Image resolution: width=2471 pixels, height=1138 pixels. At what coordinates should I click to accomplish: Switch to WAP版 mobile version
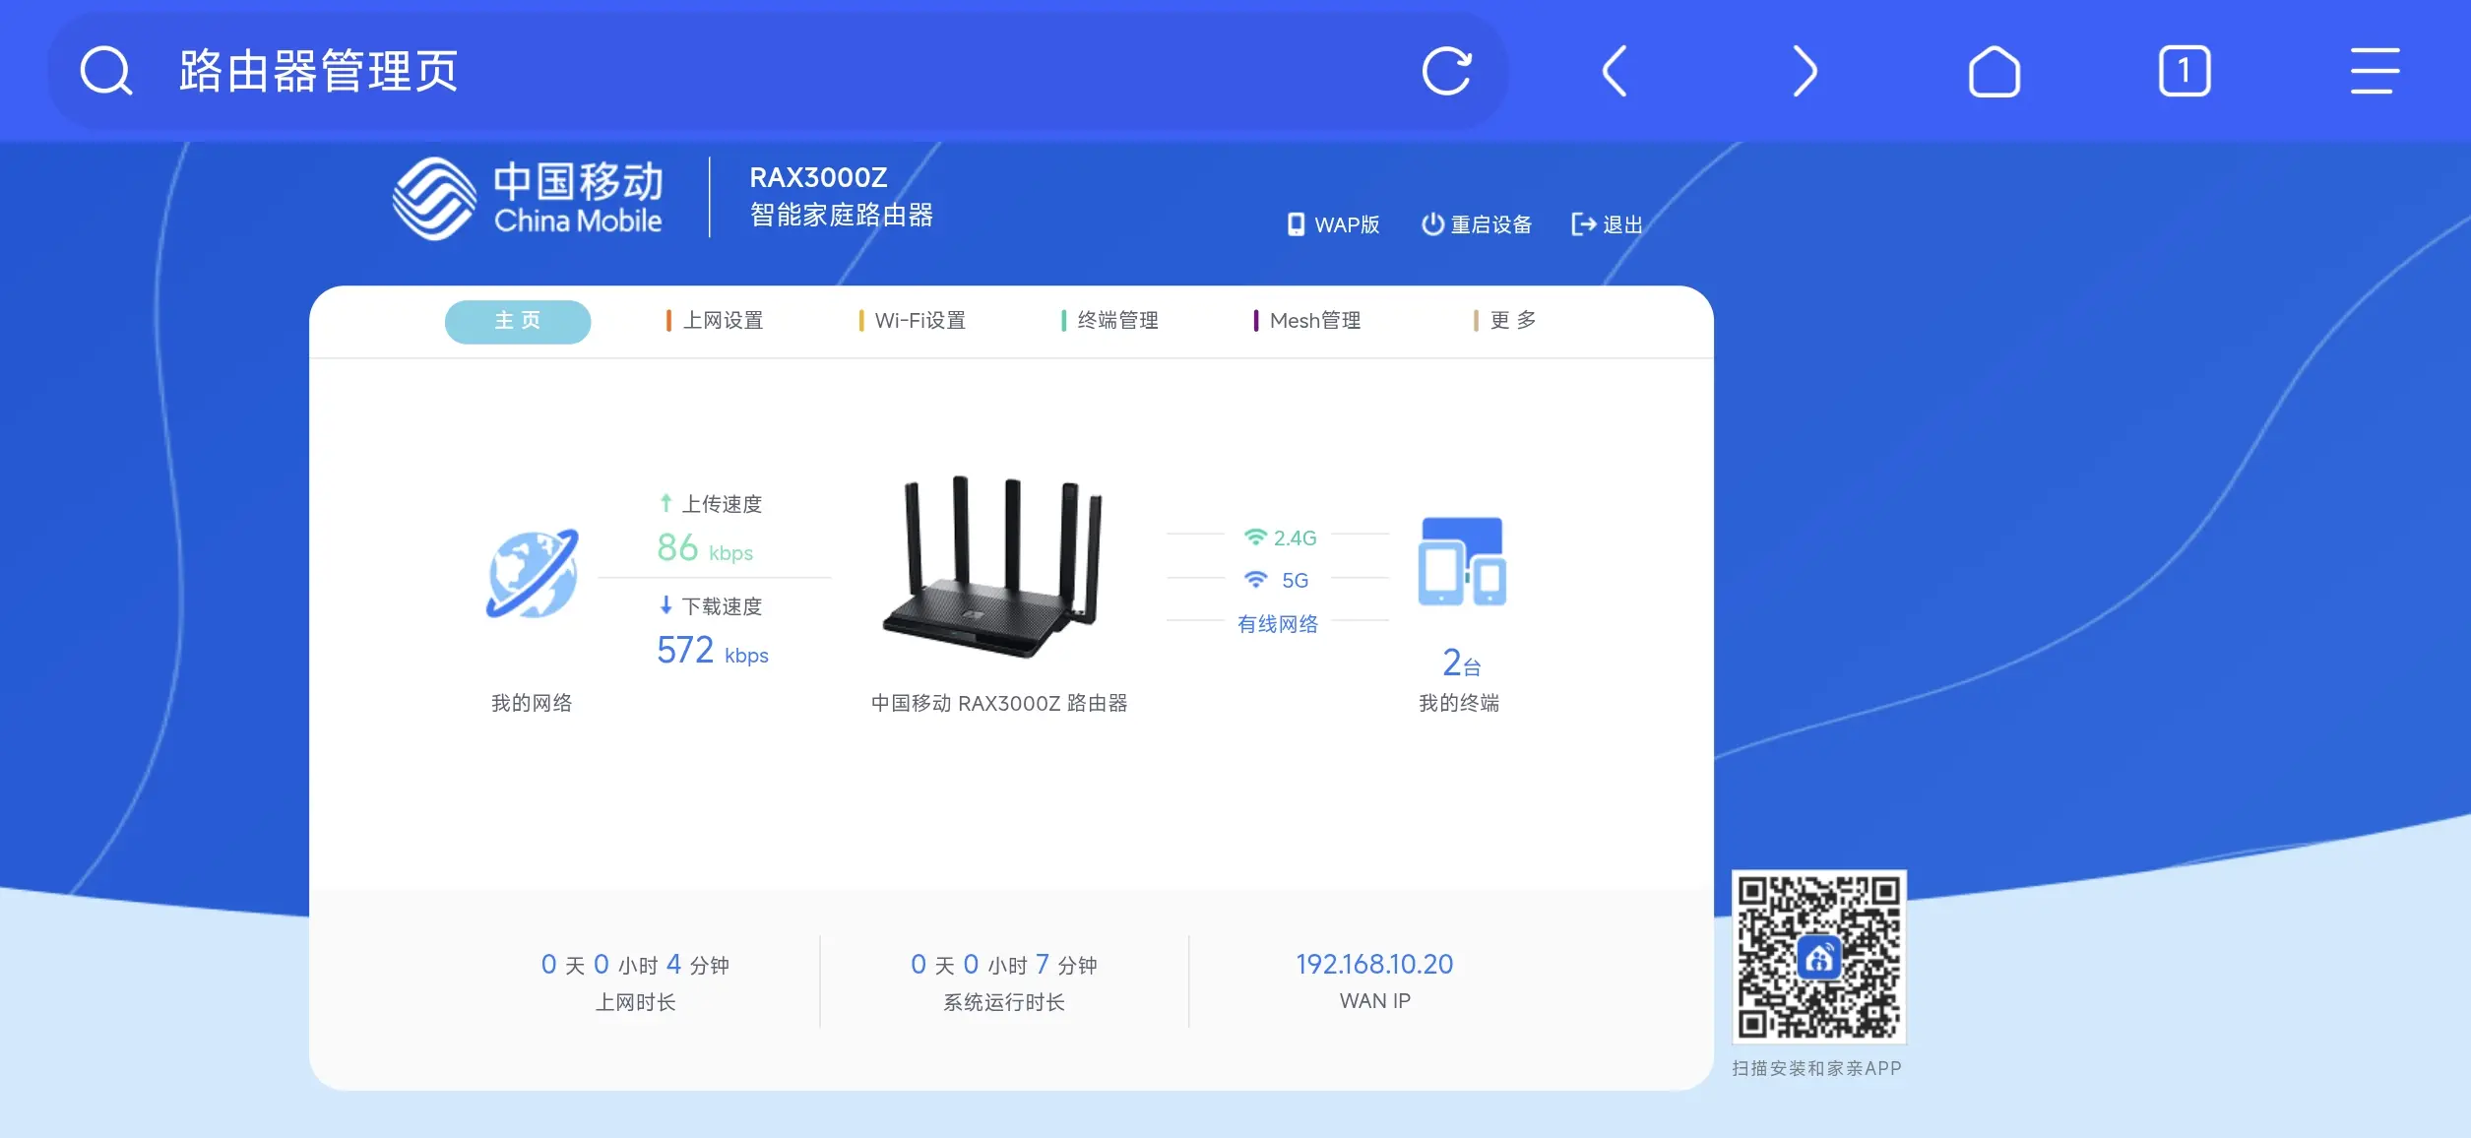(x=1334, y=224)
